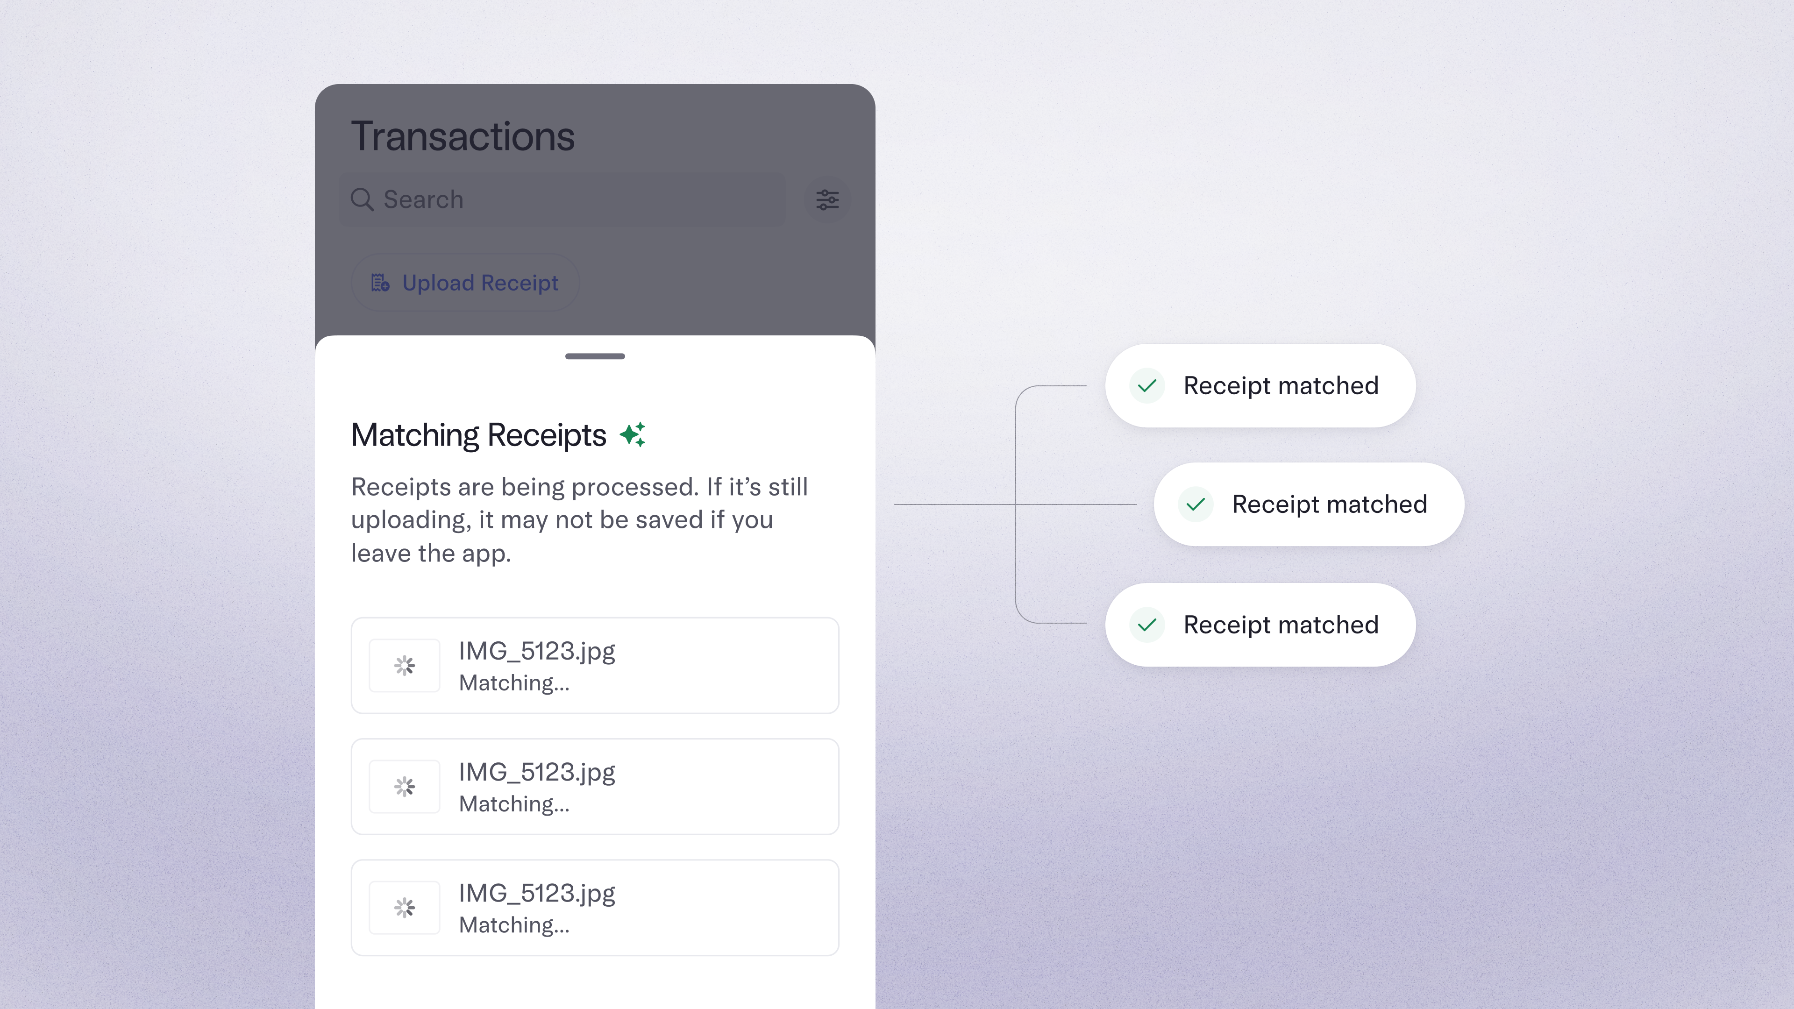Click the bottom sheet drag handle
1794x1009 pixels.
pyautogui.click(x=595, y=356)
